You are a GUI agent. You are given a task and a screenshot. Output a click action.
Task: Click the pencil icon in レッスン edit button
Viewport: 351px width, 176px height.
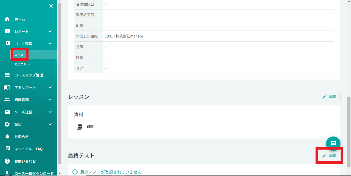coord(325,96)
